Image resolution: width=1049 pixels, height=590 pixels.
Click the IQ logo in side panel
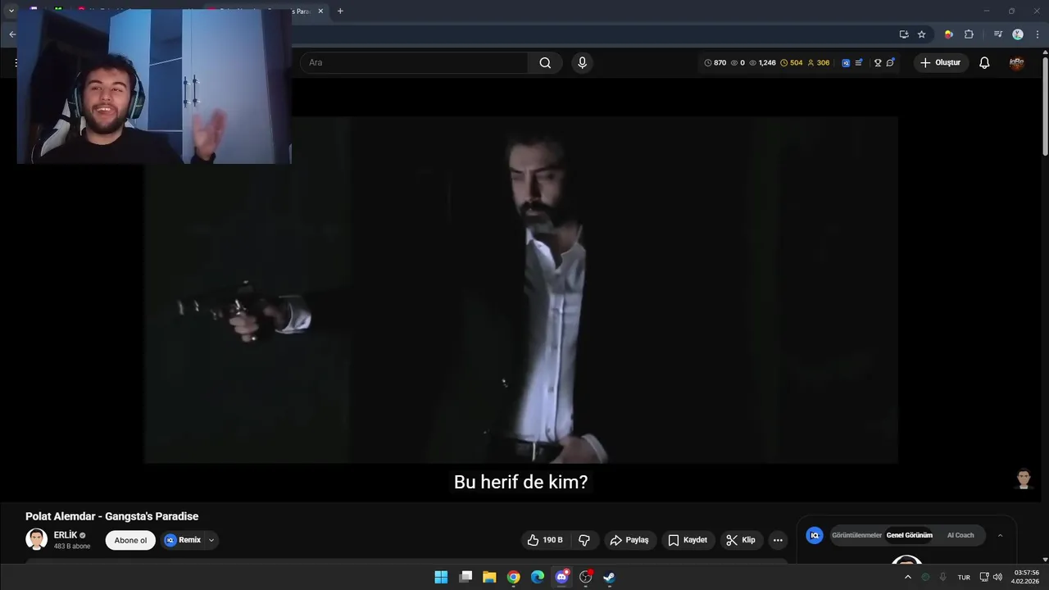815,535
